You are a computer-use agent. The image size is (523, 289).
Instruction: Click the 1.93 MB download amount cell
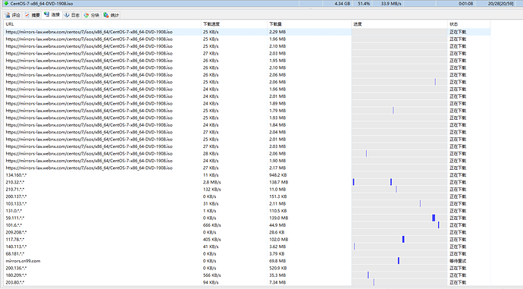pyautogui.click(x=277, y=118)
